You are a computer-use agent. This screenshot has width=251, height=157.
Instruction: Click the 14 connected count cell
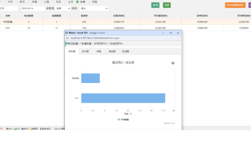coord(56,28)
